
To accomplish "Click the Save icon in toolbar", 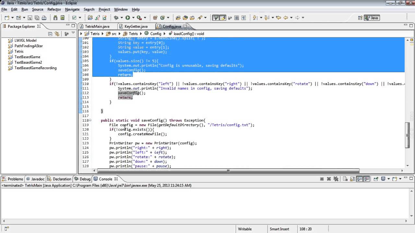I will point(30,18).
